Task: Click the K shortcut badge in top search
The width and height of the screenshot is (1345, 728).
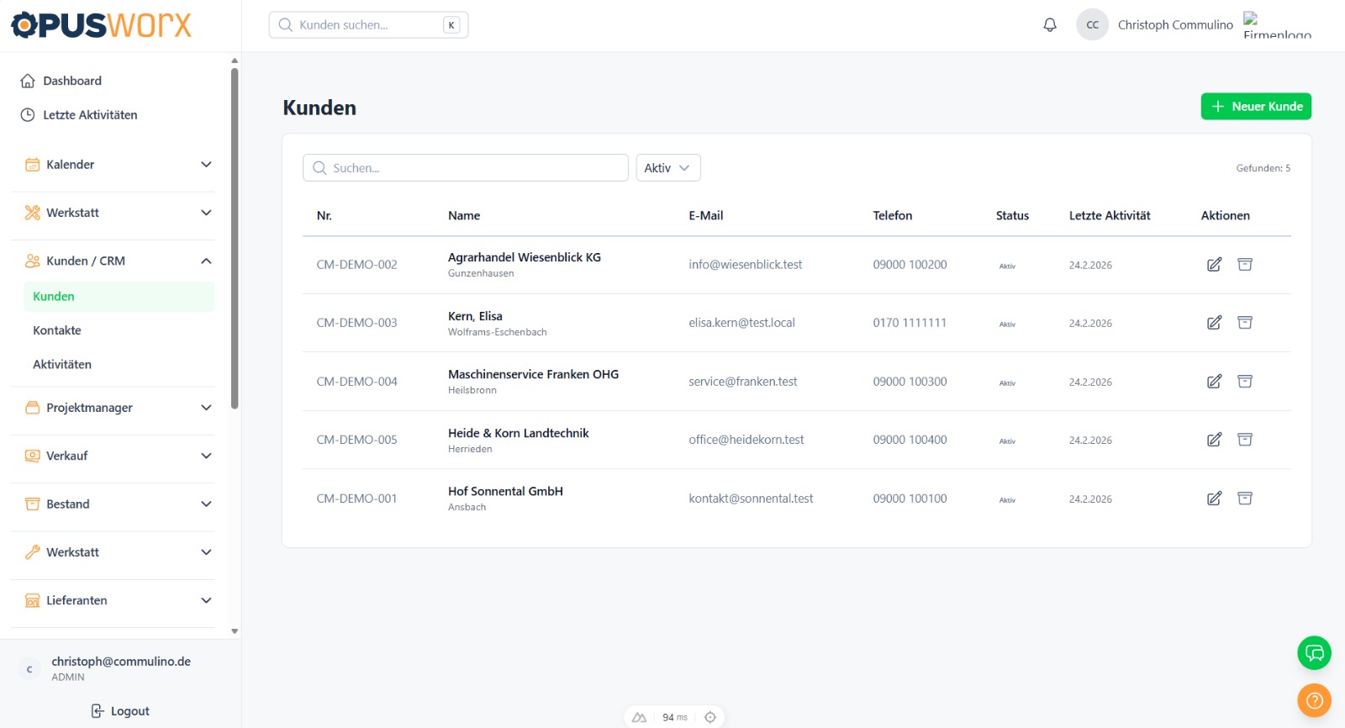Action: click(x=451, y=25)
